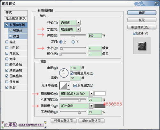Select the 下 direction radio button
160x130 pixels.
73,42
